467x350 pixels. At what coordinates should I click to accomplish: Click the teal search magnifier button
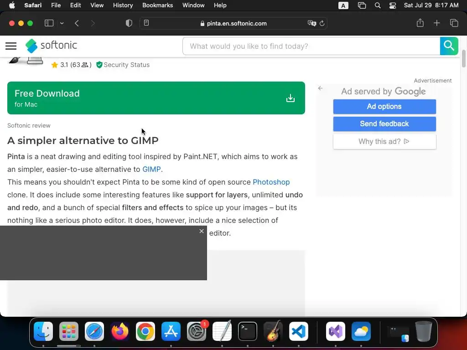pos(449,46)
